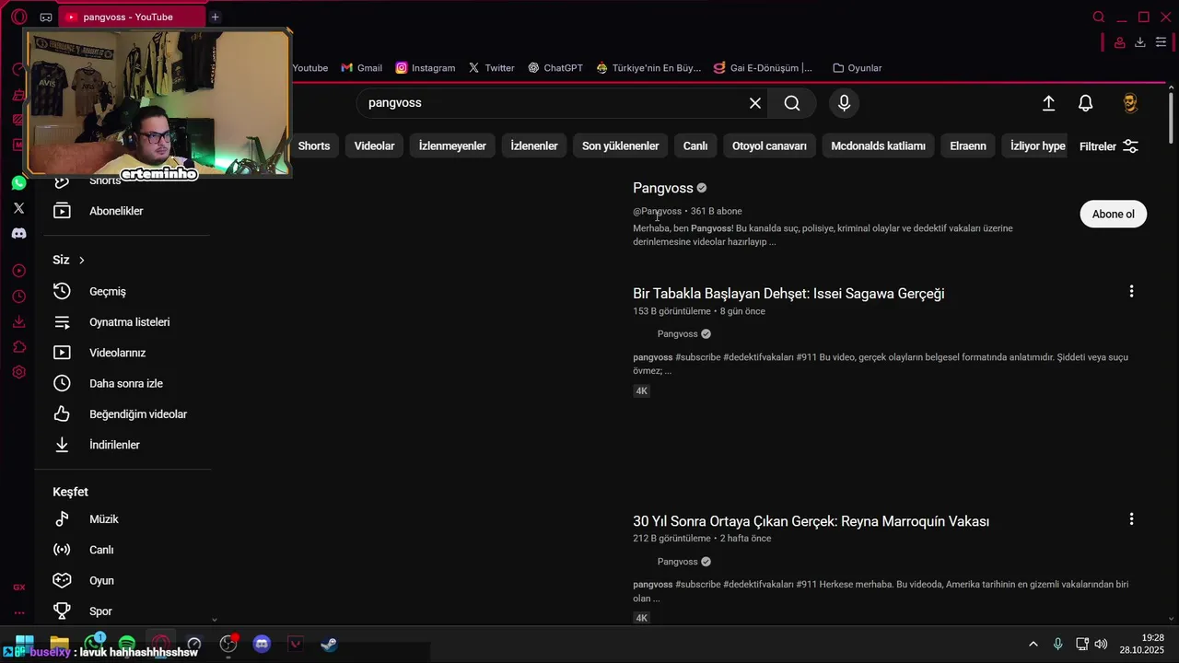
Task: Start voice search with the microphone
Action: 844,103
